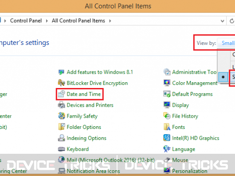This screenshot has height=176, width=235.
Task: Select the bulleted Small icons menu option
Action: click(x=227, y=77)
